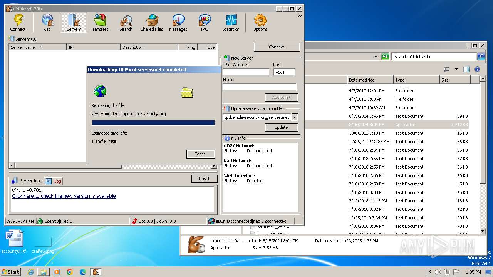Image resolution: width=493 pixels, height=277 pixels.
Task: Select the Servers toolbar icon
Action: 74,23
